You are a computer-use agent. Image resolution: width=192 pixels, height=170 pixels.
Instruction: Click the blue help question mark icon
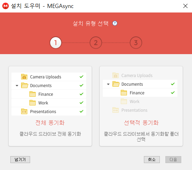tap(115, 23)
